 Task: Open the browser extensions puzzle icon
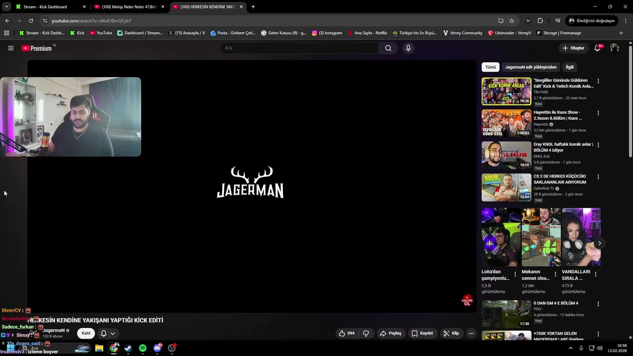(x=540, y=21)
